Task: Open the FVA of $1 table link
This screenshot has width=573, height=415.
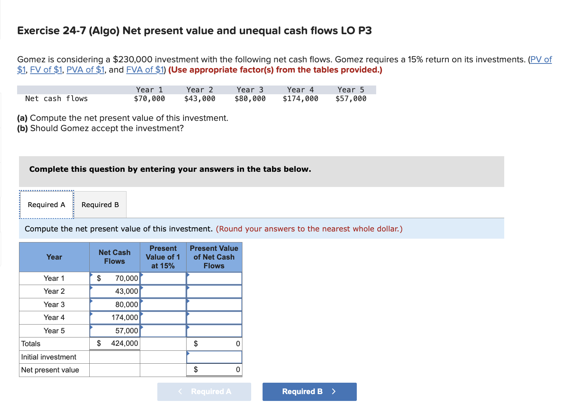Action: click(144, 70)
